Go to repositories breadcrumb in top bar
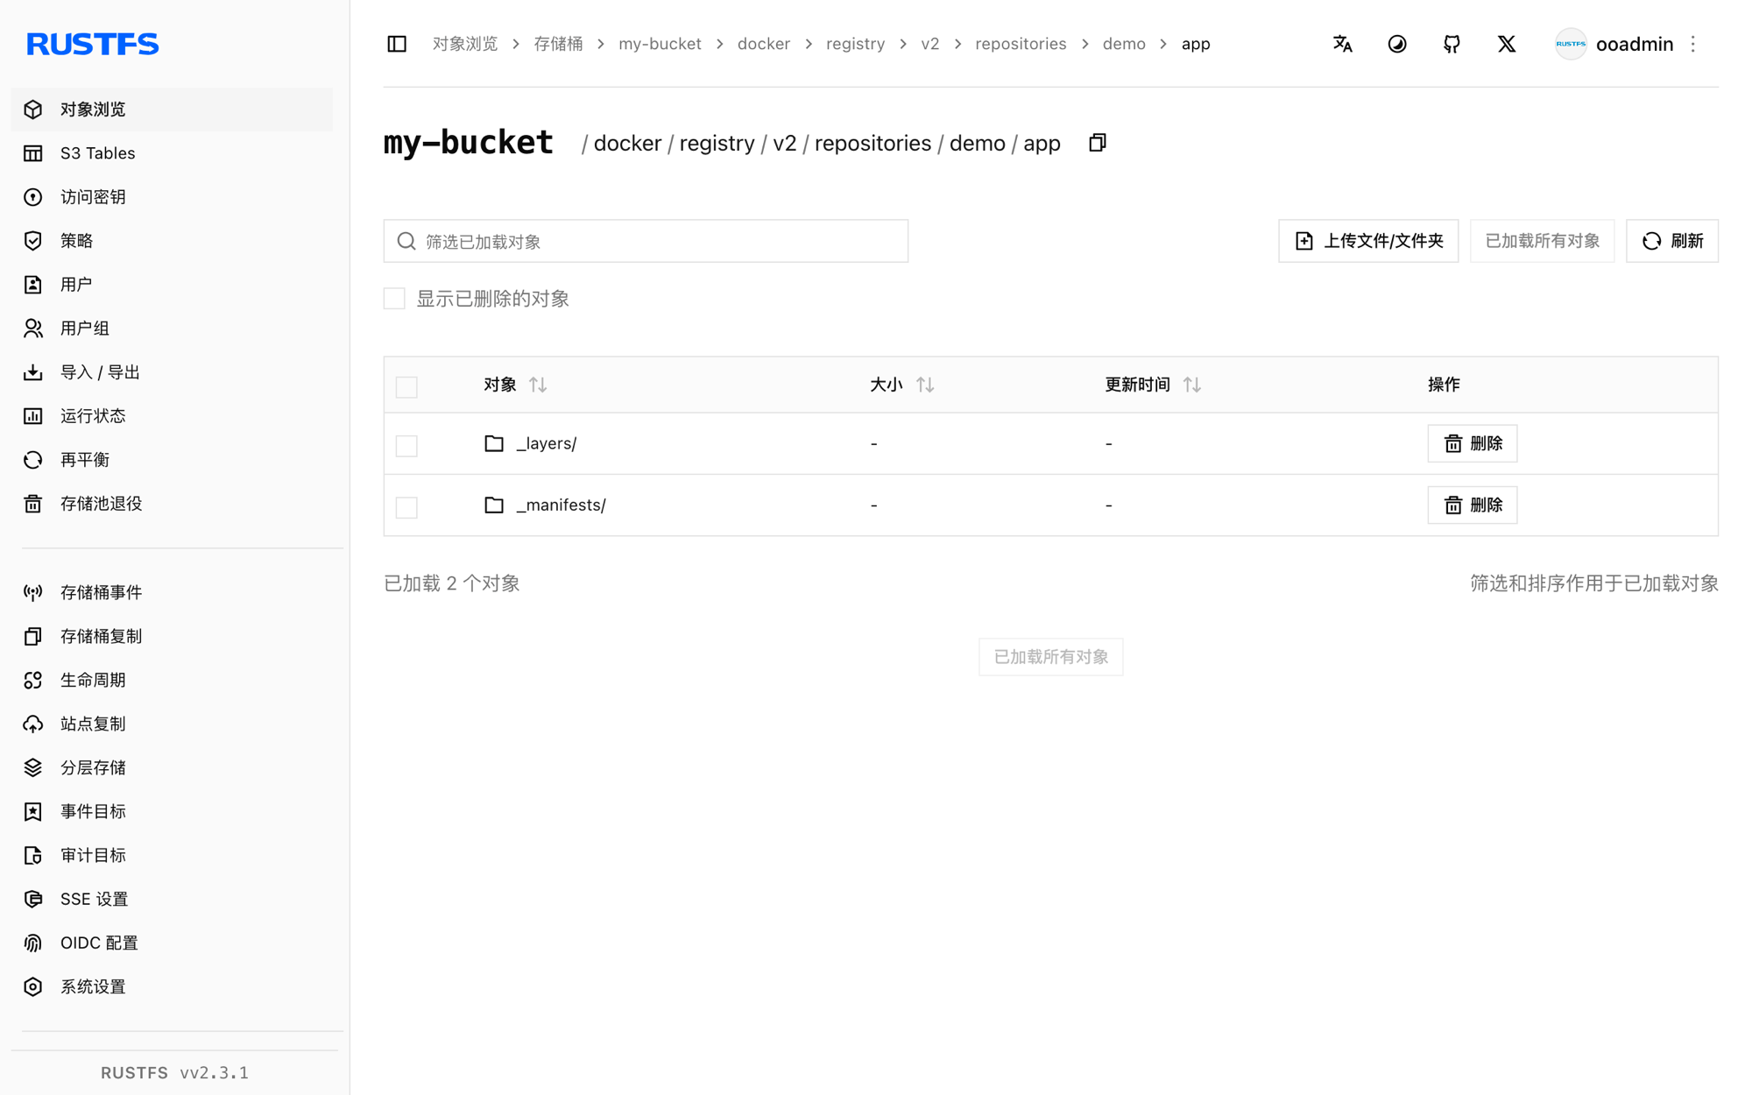1752x1095 pixels. point(1021,44)
